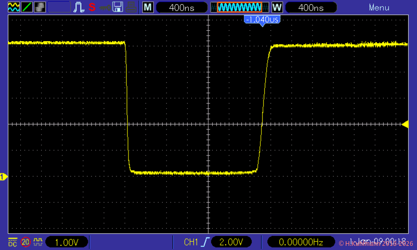Click the waveform memory position bar

coord(239,7)
